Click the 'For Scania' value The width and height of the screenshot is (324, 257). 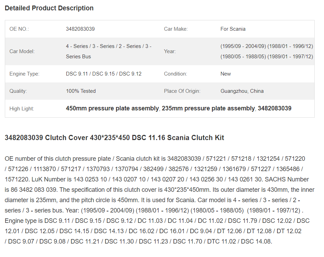pyautogui.click(x=233, y=29)
